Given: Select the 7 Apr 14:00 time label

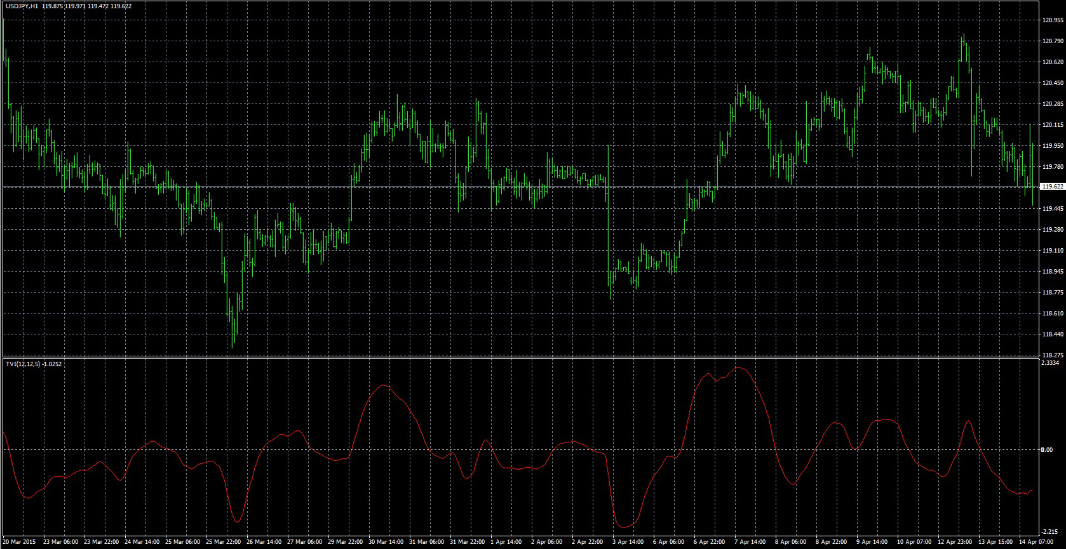Looking at the screenshot, I should point(751,542).
